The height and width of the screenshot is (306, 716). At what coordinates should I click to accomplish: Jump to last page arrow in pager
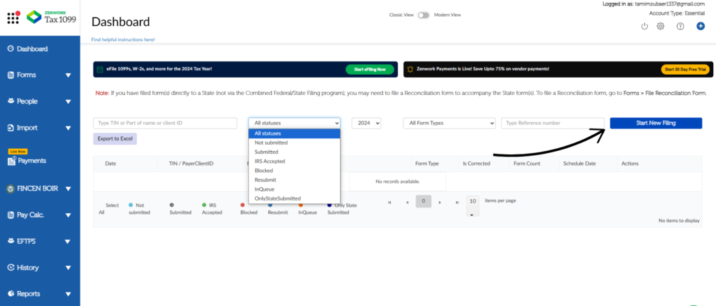(x=457, y=202)
